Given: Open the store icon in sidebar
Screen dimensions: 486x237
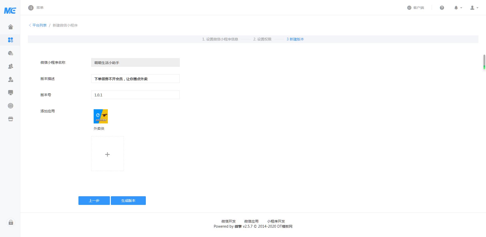Looking at the screenshot, I should click(10, 119).
